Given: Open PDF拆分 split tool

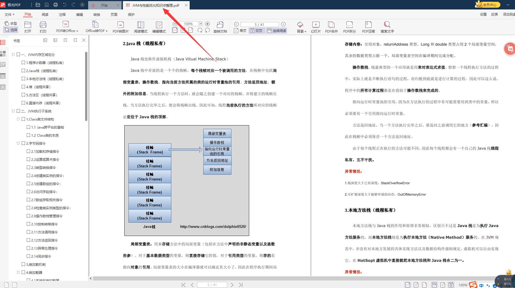Looking at the screenshot, I should 350,27.
